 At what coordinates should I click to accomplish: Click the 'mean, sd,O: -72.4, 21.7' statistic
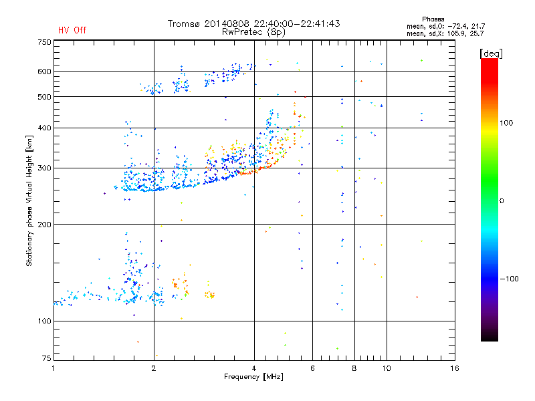coord(445,26)
